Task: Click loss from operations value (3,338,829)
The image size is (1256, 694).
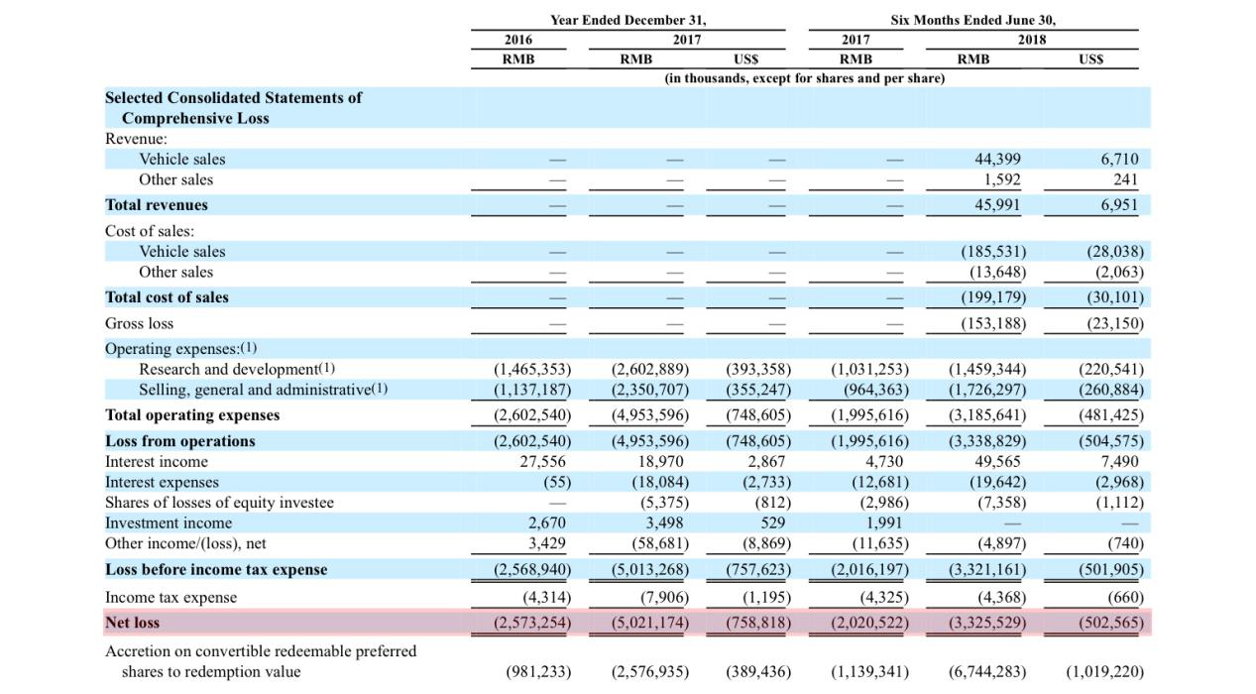Action: pos(987,440)
